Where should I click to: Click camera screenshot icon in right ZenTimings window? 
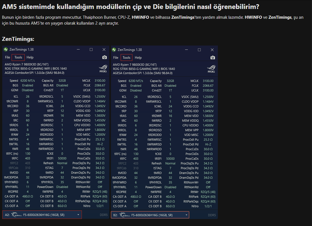(x=213, y=58)
